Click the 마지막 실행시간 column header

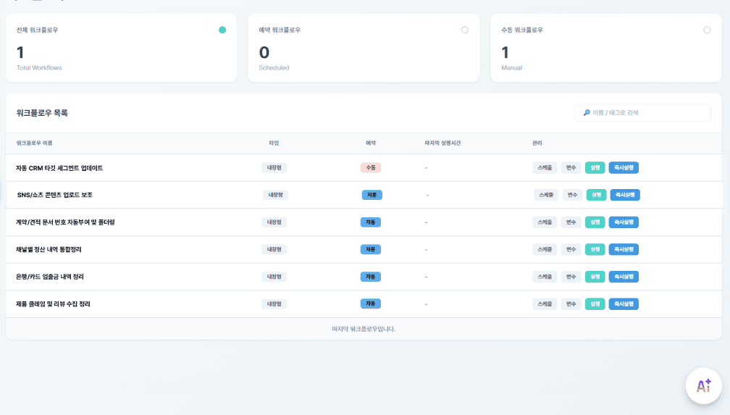(x=442, y=143)
